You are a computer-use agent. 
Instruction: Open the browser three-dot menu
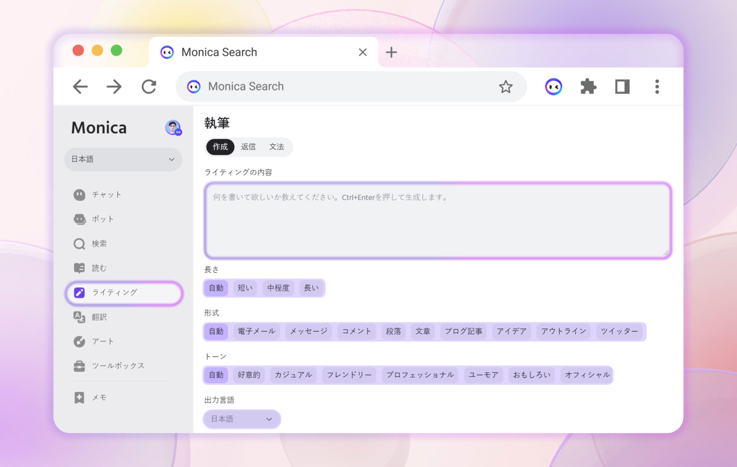pos(657,87)
